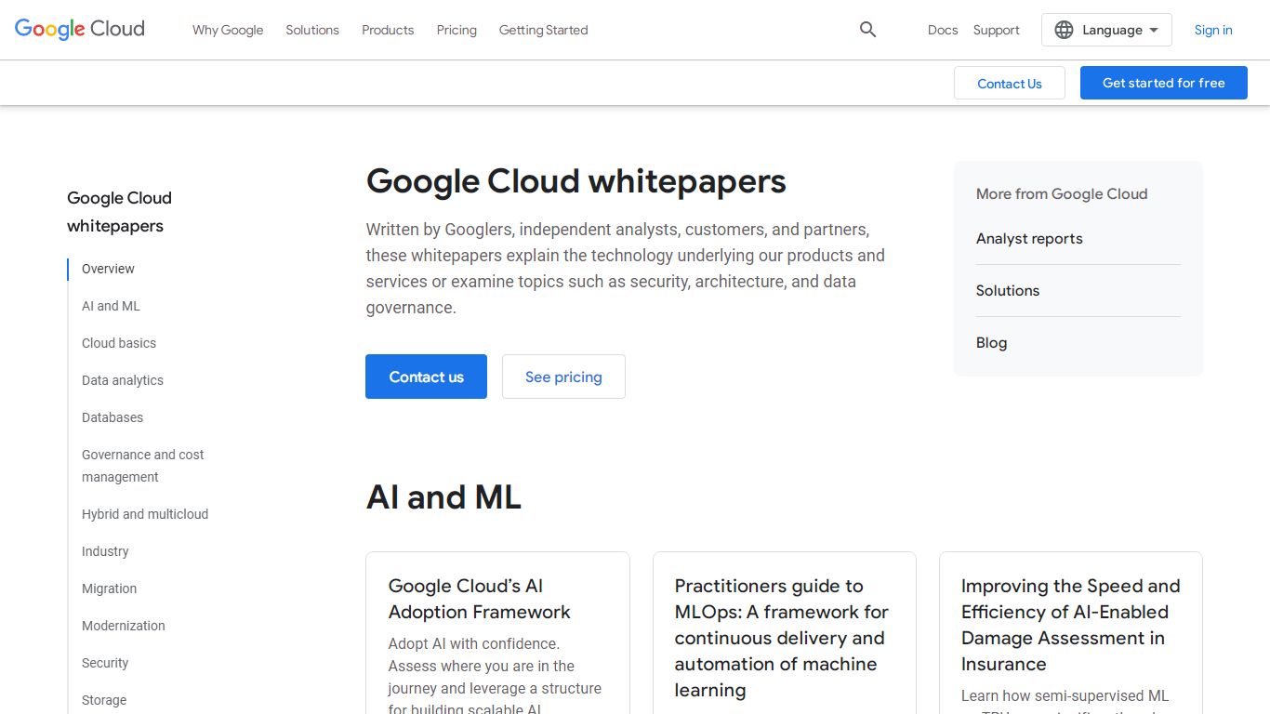Open the Support link
This screenshot has width=1270, height=714.
tap(997, 30)
